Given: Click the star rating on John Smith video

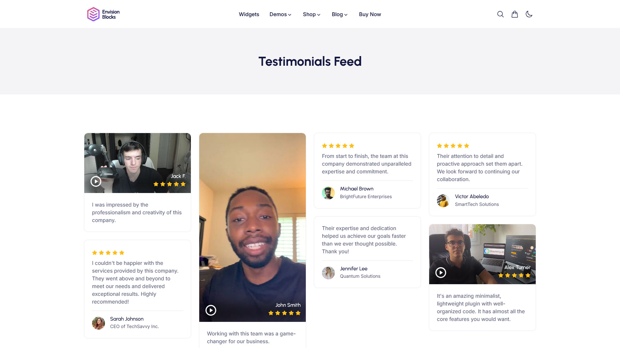Looking at the screenshot, I should [284, 313].
